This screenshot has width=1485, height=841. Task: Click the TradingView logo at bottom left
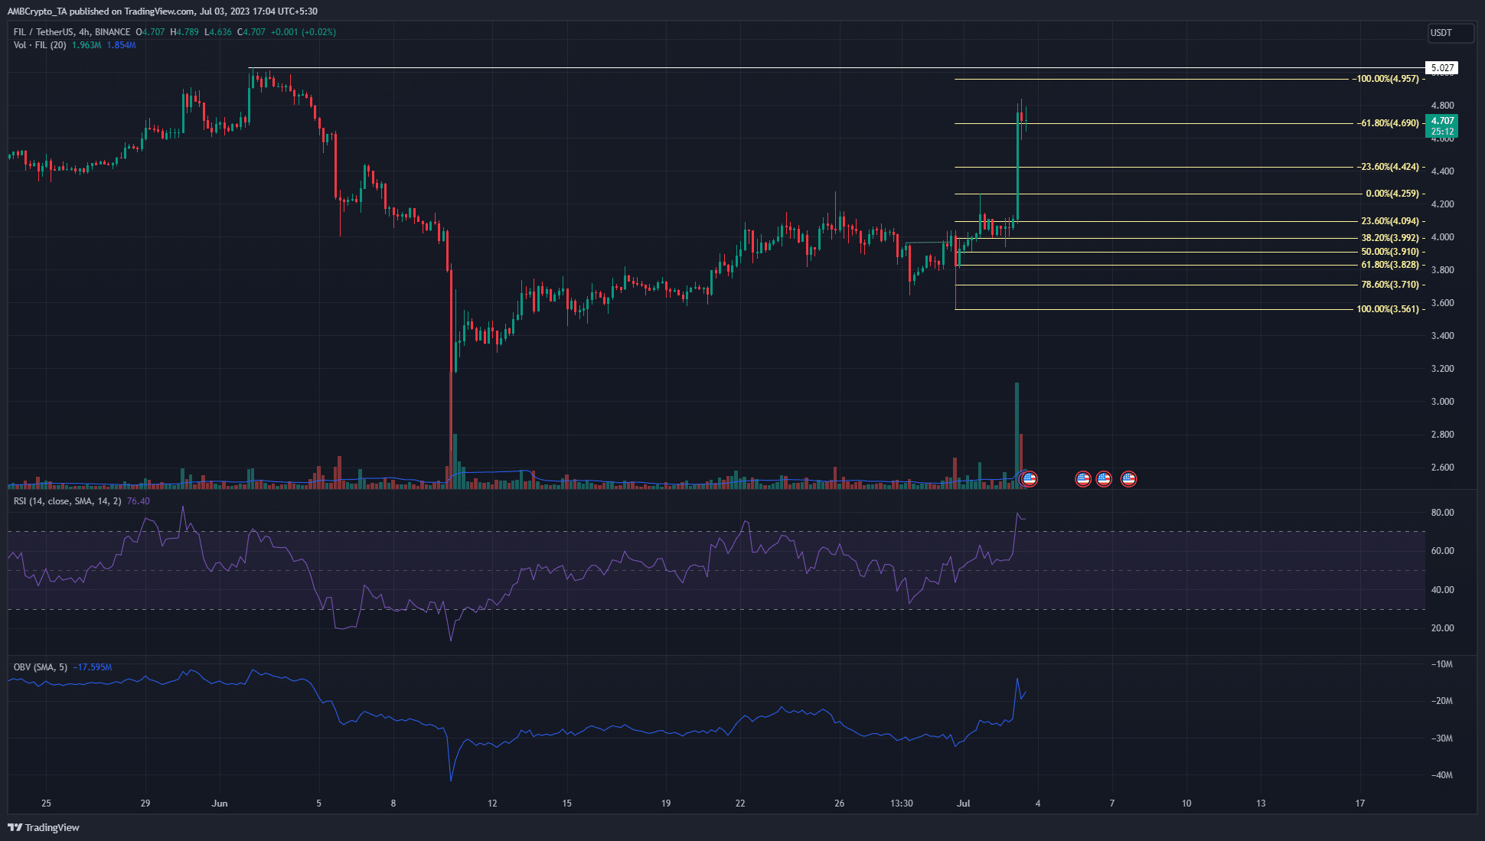click(44, 827)
